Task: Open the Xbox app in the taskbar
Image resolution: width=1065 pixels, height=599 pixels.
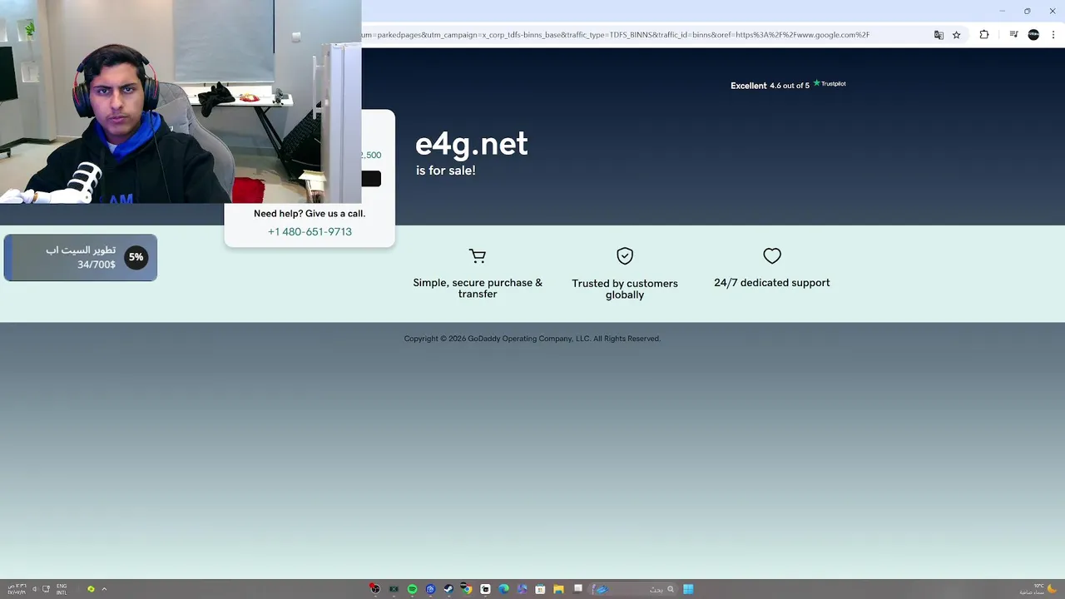Action: pos(394,589)
